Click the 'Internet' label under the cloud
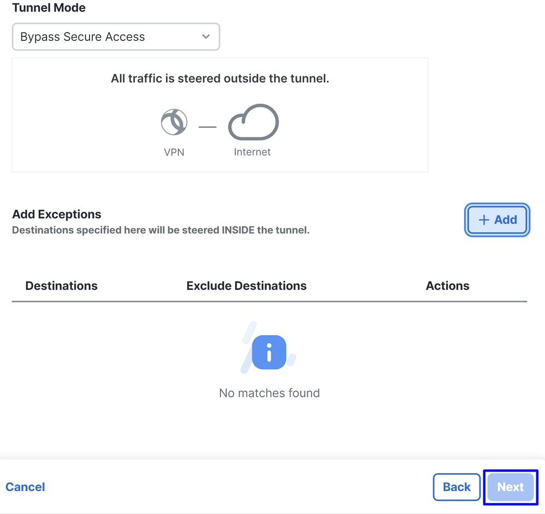 (253, 152)
